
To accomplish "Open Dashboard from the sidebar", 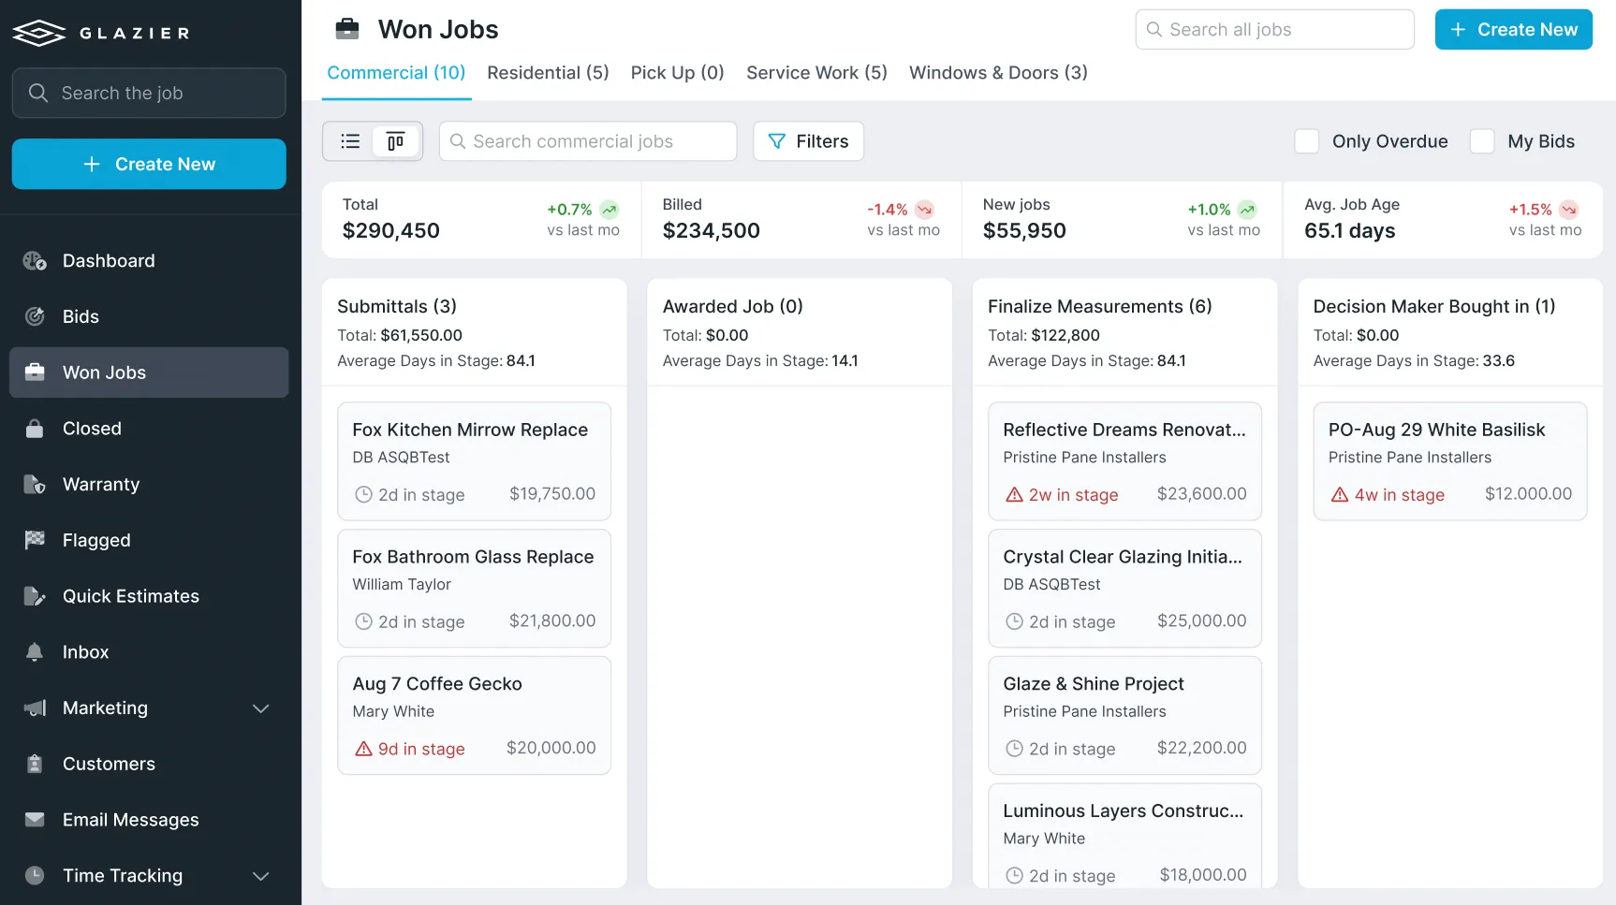I will (149, 261).
